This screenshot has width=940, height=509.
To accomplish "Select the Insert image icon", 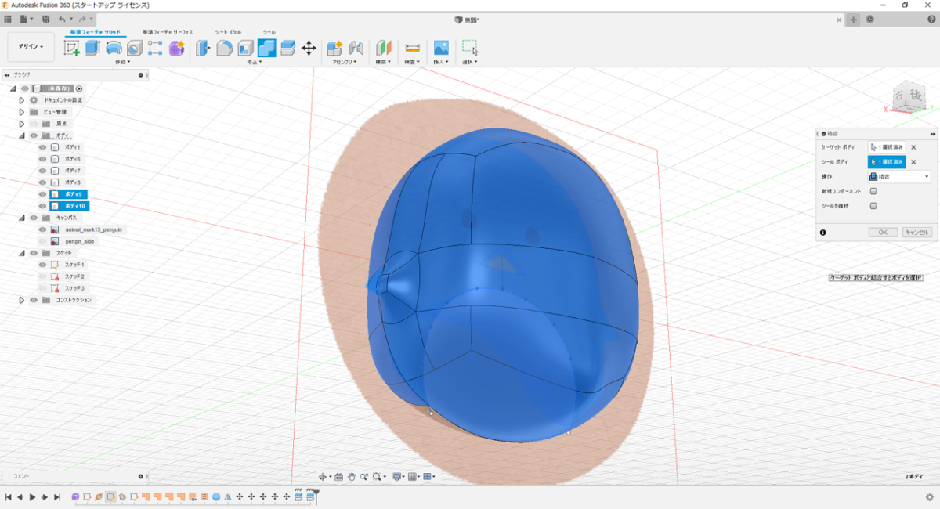I will [441, 48].
